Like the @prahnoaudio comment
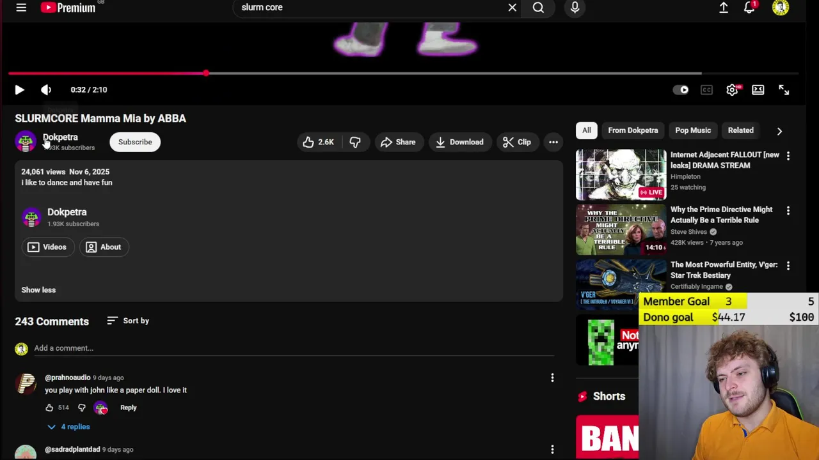 pos(49,408)
